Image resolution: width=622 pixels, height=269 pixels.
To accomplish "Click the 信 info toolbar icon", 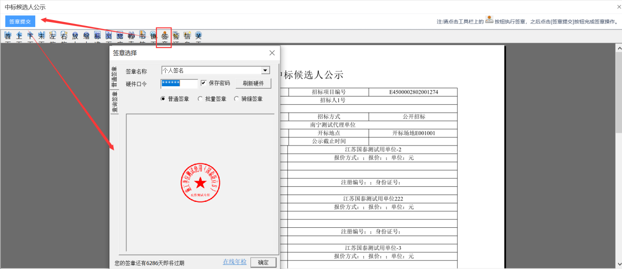I will pos(187,36).
